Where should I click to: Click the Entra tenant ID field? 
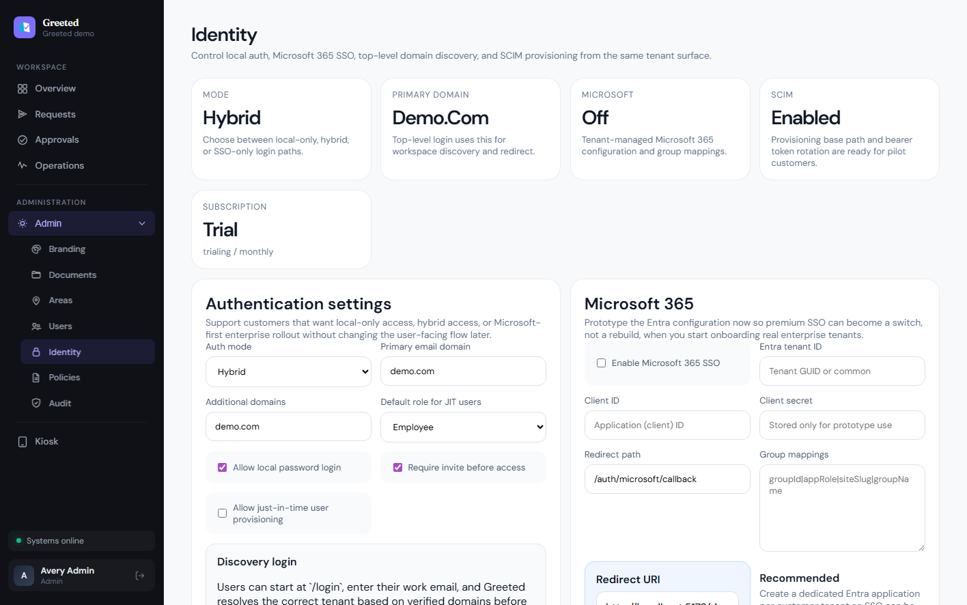(842, 371)
